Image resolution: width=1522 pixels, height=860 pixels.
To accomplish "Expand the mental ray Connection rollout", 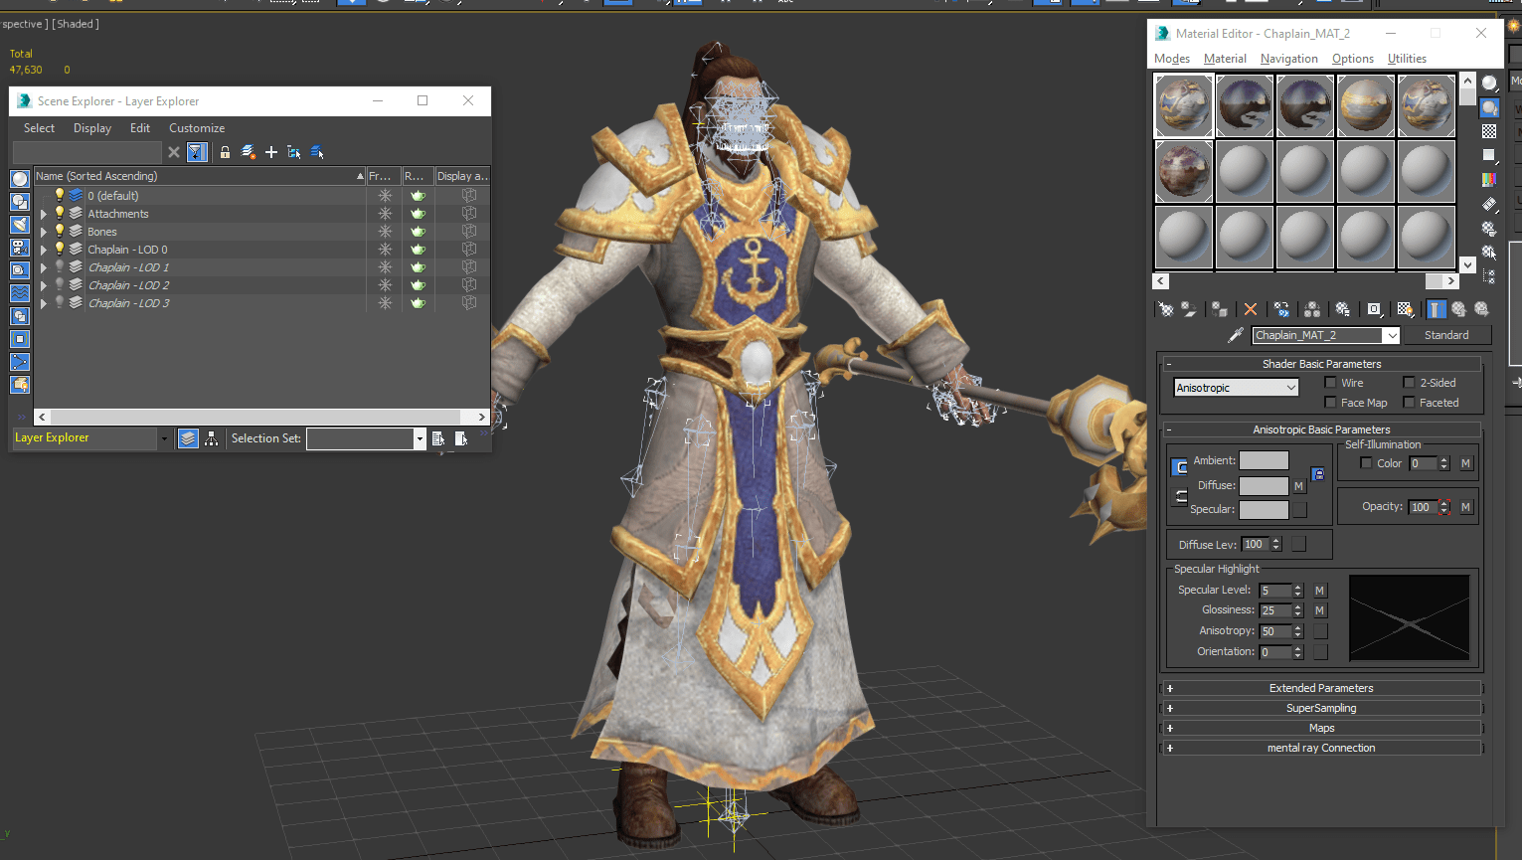I will point(1321,748).
